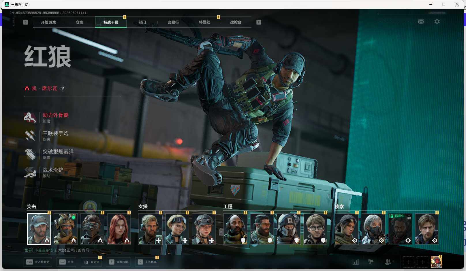
Task: Select the 战术滑铲 passive skill icon
Action: 30,172
